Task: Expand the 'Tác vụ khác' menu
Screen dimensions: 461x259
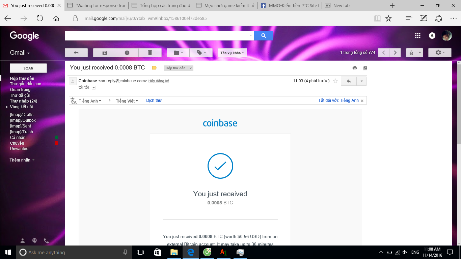Action: (233, 53)
